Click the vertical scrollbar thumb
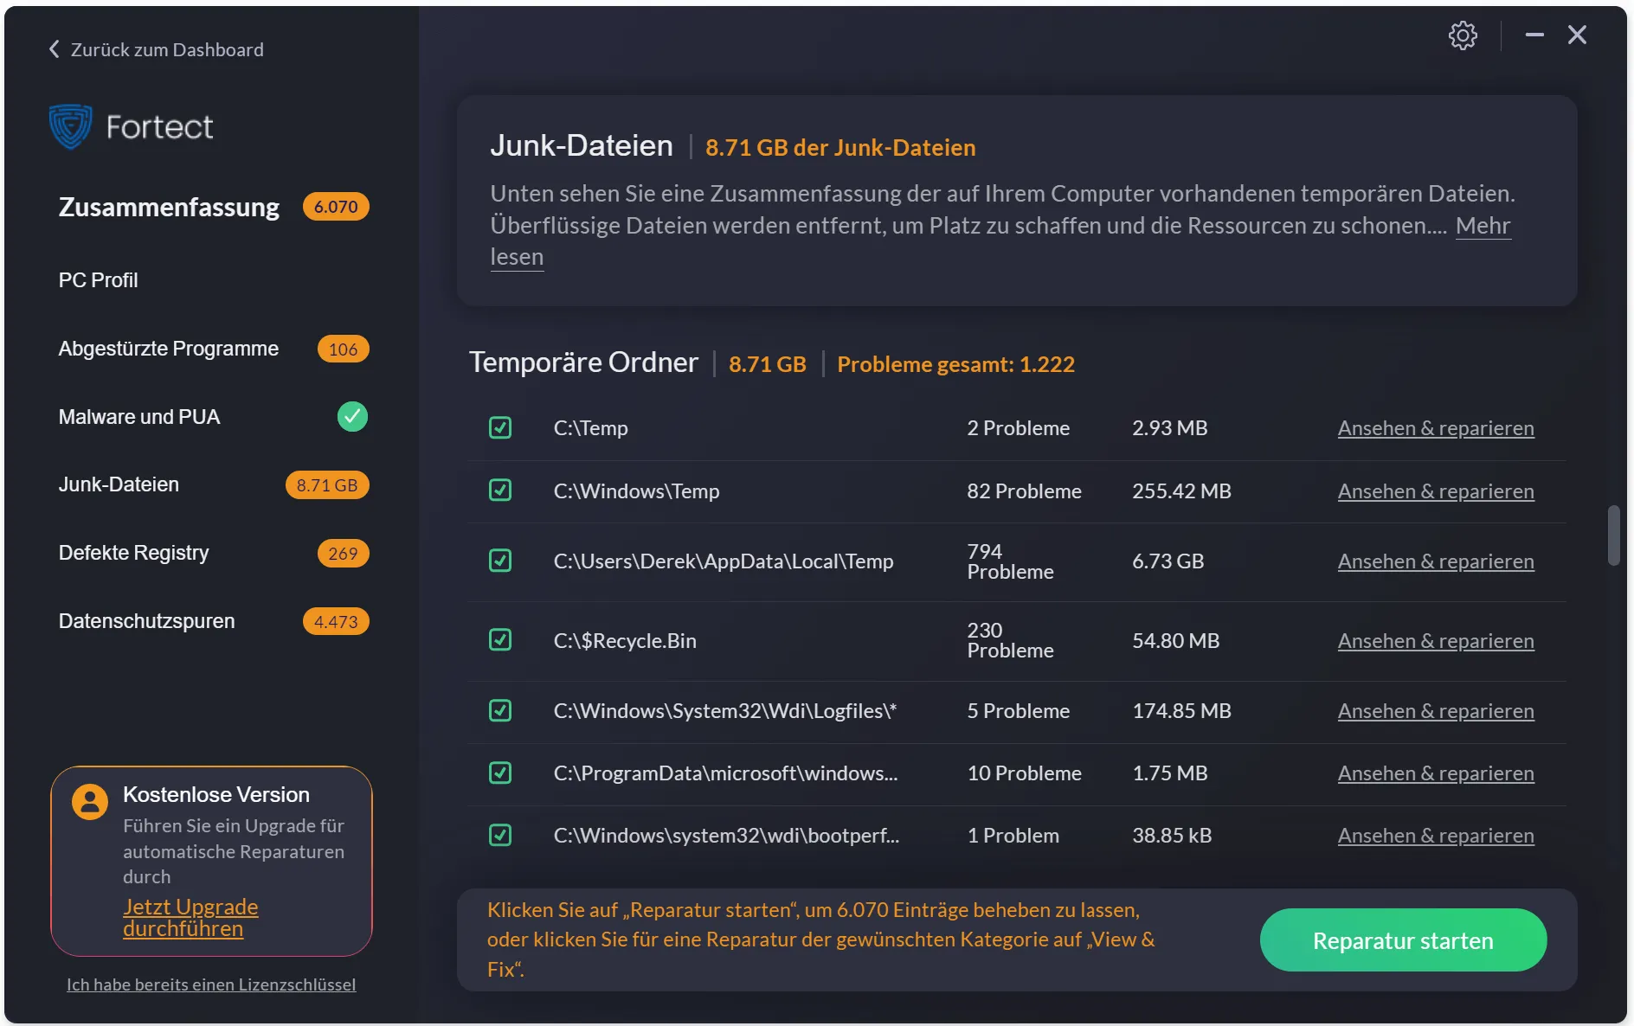Viewport: 1634px width, 1026px height. click(1613, 535)
